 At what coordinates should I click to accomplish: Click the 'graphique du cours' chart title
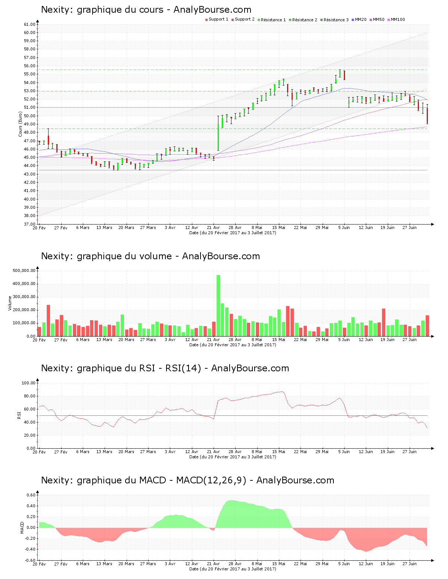click(x=146, y=10)
